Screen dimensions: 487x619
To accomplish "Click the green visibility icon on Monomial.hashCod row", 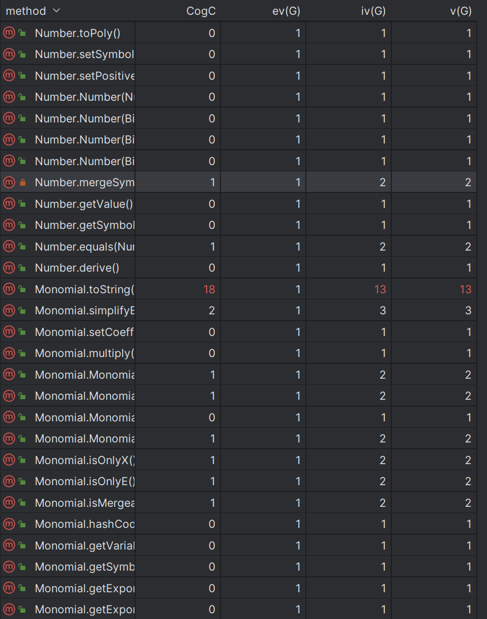I will [x=23, y=524].
